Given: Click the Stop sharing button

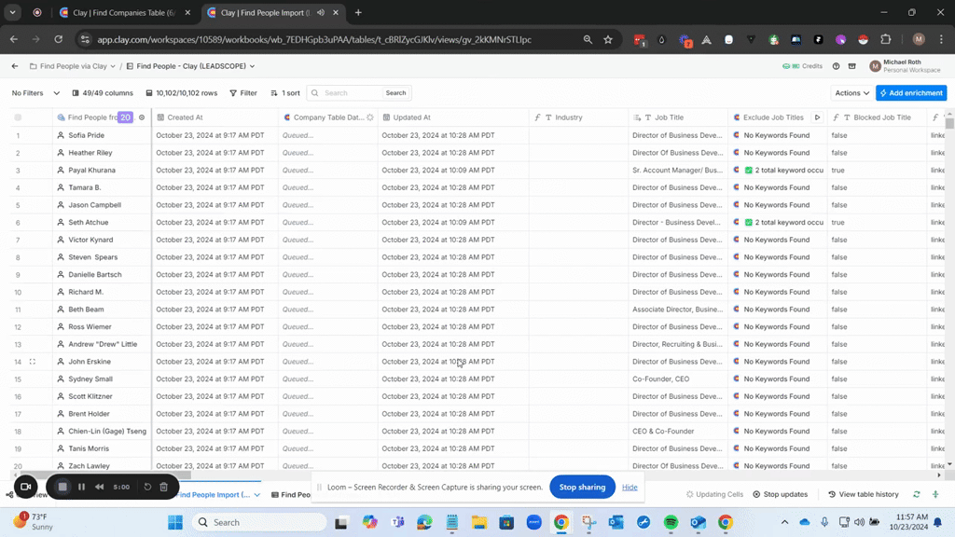Looking at the screenshot, I should [x=582, y=487].
